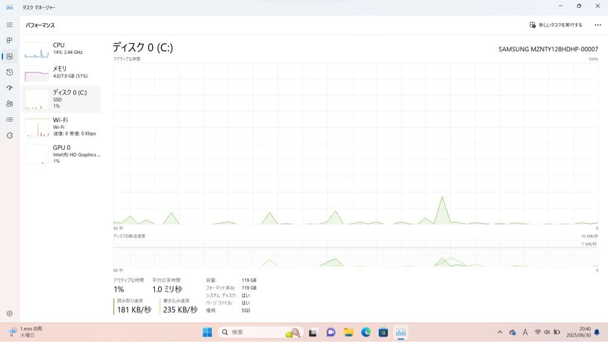Open the three-dot more options menu
The width and height of the screenshot is (608, 342).
[x=597, y=25]
